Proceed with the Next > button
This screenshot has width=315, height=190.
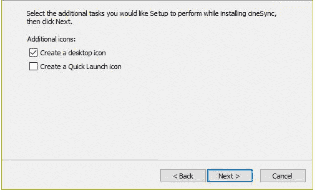pos(230,176)
